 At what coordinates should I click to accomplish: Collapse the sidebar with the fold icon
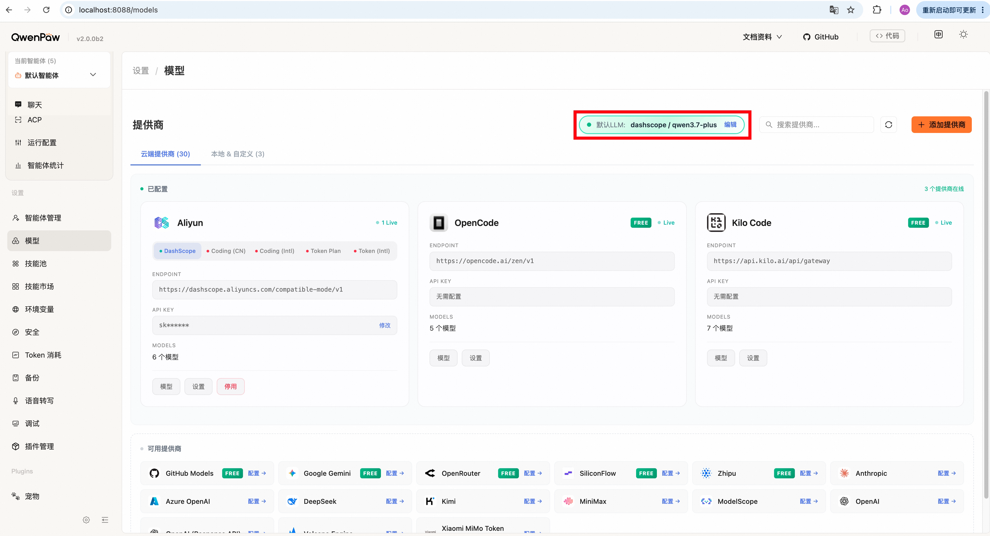pyautogui.click(x=105, y=520)
